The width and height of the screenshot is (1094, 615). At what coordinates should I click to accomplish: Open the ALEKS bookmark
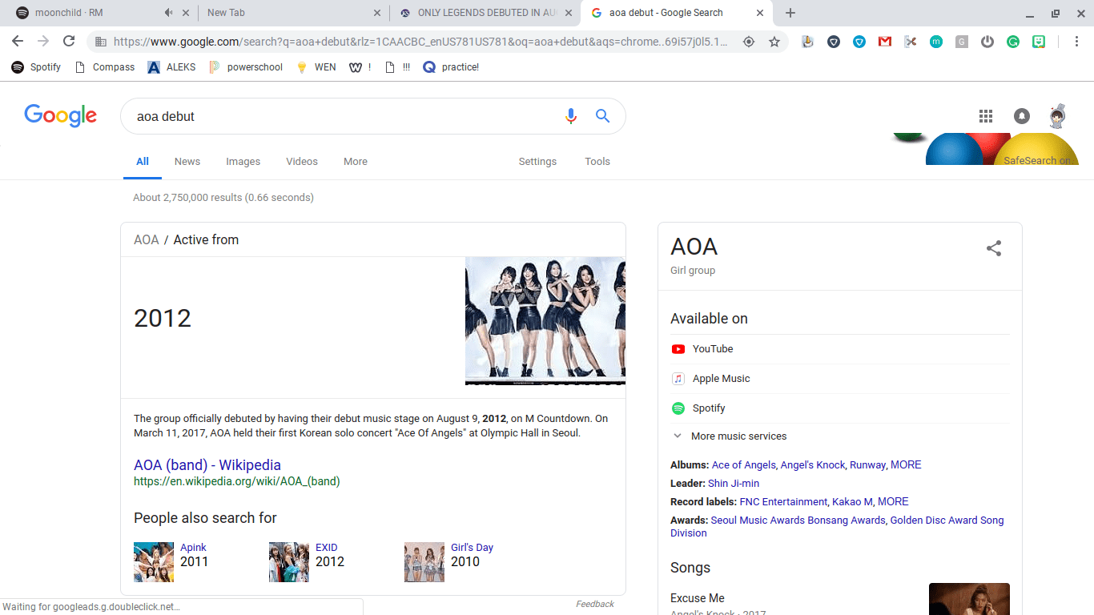(x=171, y=67)
